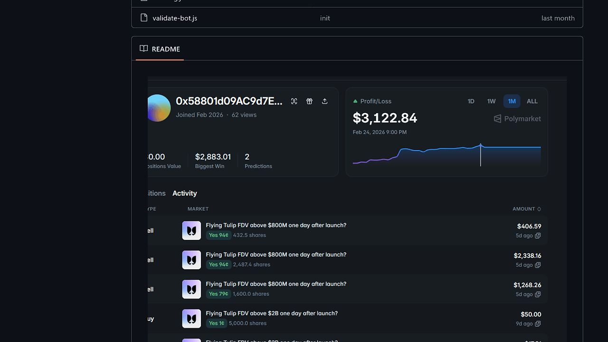608x342 pixels.
Task: Click the $2,883.01 Biggest Win value
Action: (x=213, y=157)
